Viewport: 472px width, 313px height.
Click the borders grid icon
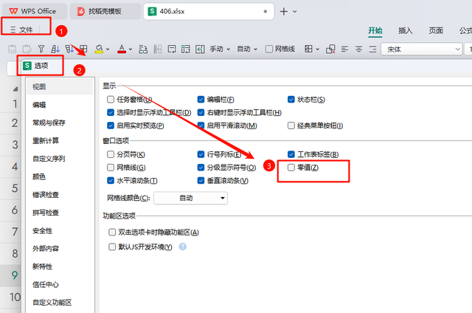308,49
